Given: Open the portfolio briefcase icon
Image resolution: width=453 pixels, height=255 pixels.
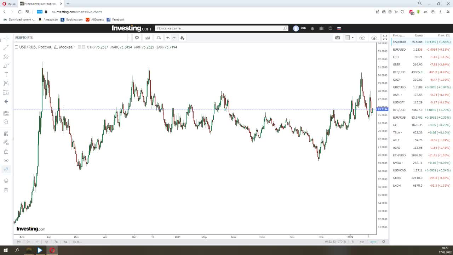Looking at the screenshot, I should 321,28.
